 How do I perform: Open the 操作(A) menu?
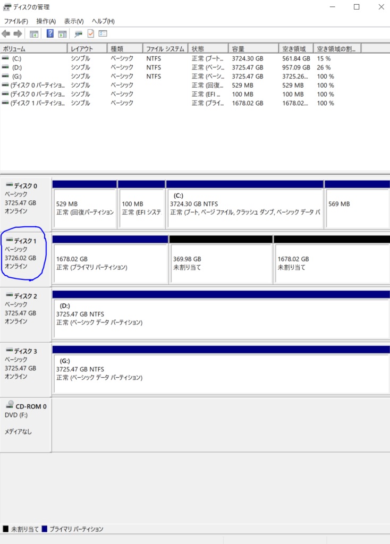[46, 21]
